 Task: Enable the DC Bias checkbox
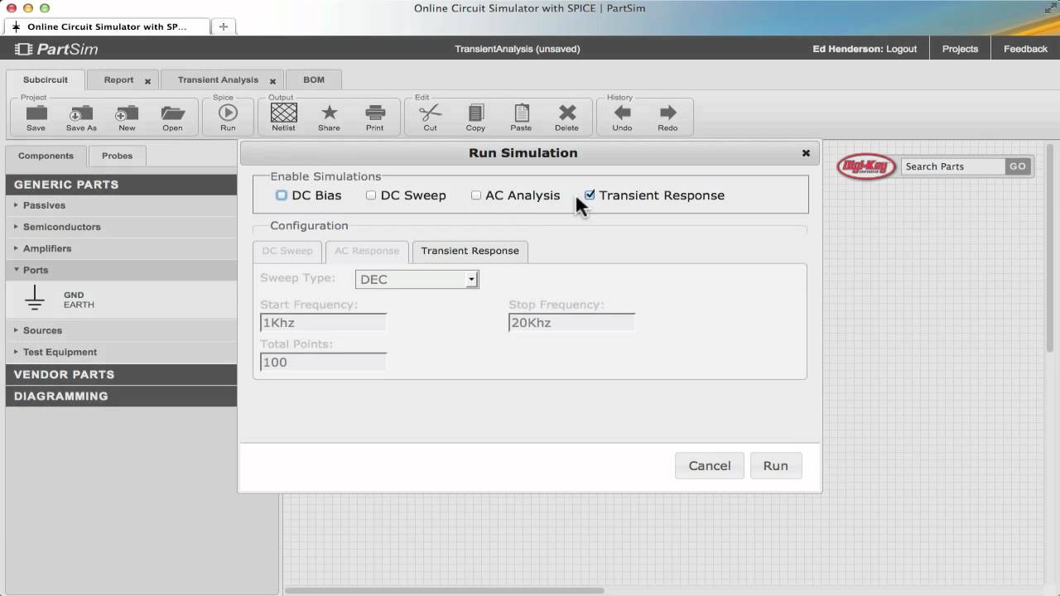point(282,195)
